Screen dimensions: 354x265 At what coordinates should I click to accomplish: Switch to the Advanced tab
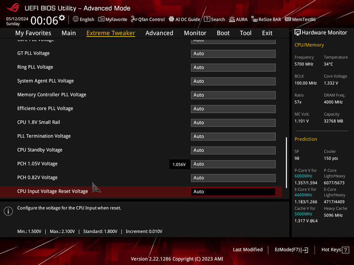(x=159, y=33)
